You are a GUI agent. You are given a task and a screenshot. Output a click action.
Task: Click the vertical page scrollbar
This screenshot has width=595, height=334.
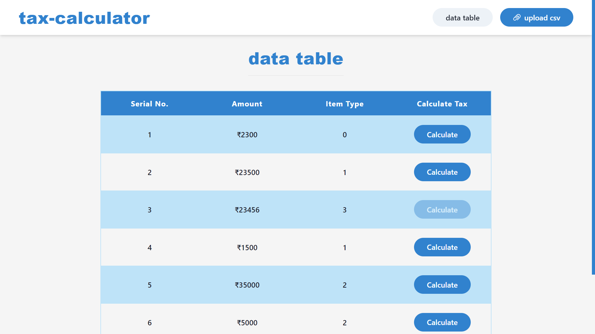(593, 137)
